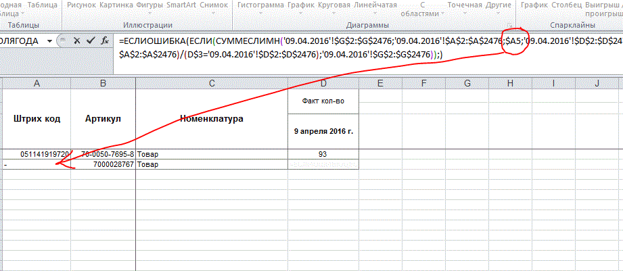
Task: Select the Штрих код header cell
Action: pos(37,119)
